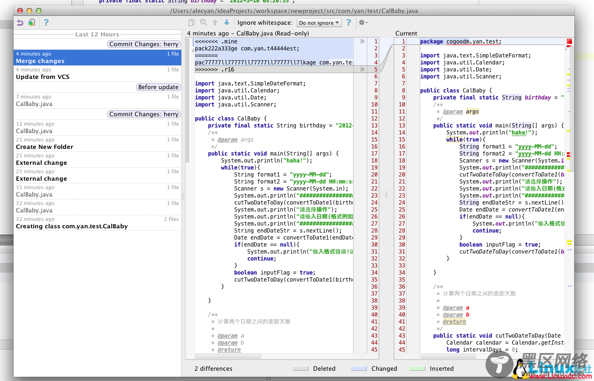594x381 pixels.
Task: Click the 'Current' pane header
Action: click(406, 33)
